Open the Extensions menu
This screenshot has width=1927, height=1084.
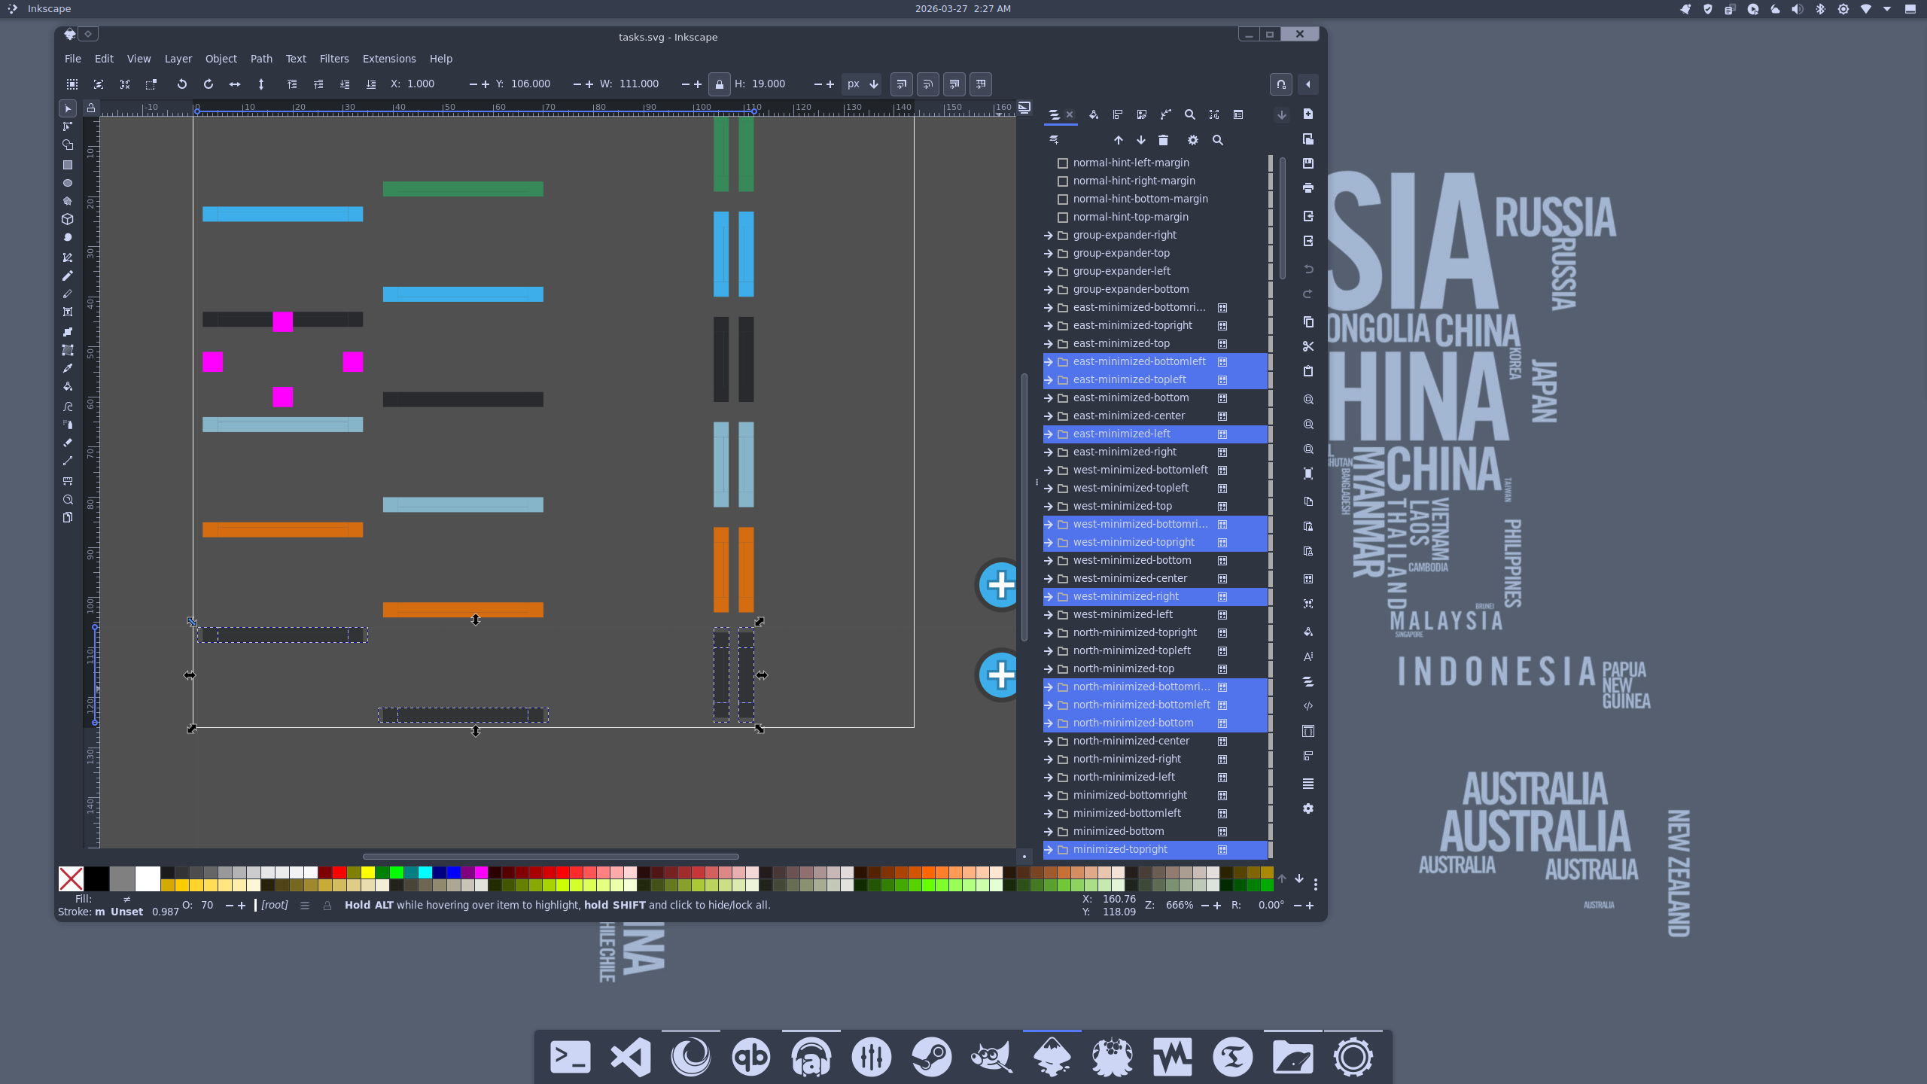coord(388,59)
